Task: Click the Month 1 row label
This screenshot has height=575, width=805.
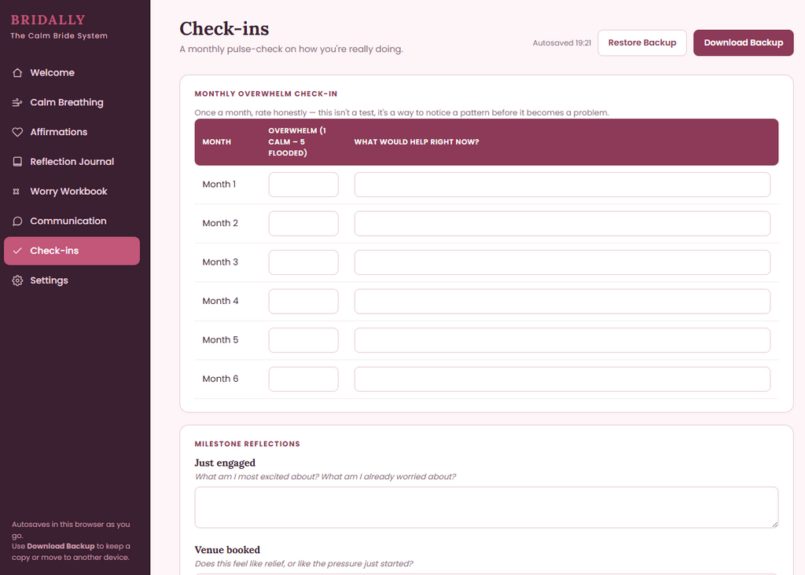Action: tap(219, 184)
